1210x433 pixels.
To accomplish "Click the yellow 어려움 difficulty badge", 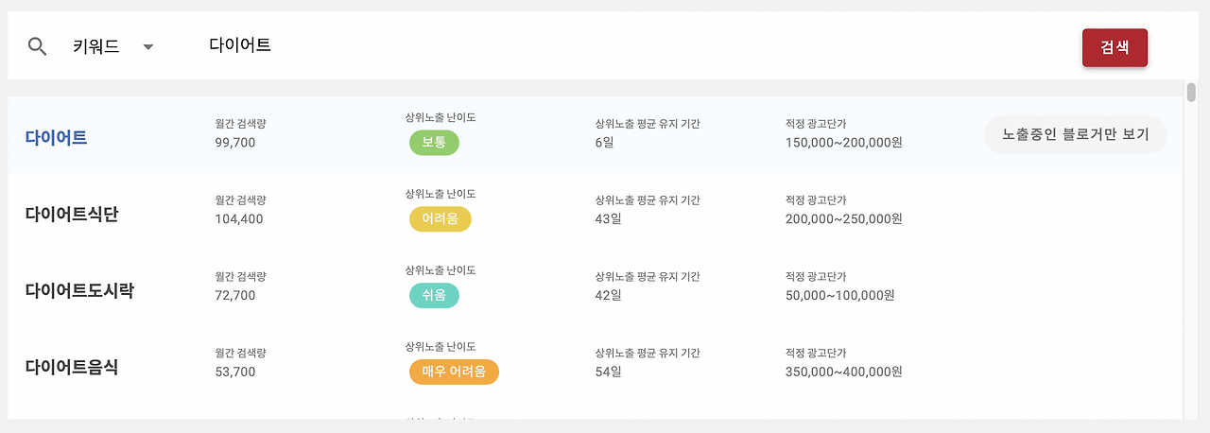I will tap(441, 219).
